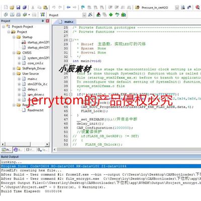Click the 'int main(void)' code line

87,61
